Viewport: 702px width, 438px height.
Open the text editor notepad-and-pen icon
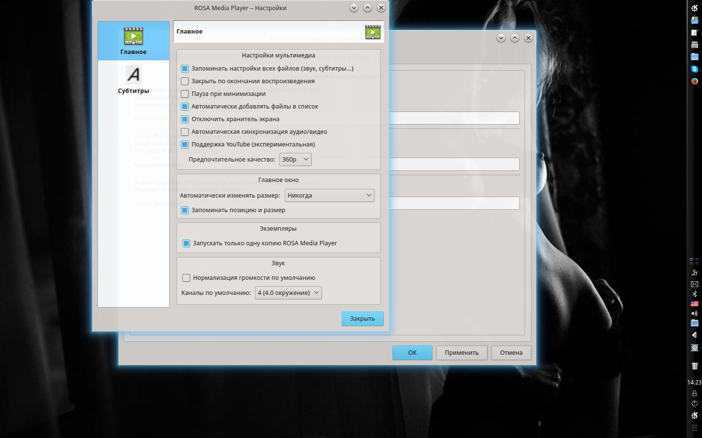[695, 33]
